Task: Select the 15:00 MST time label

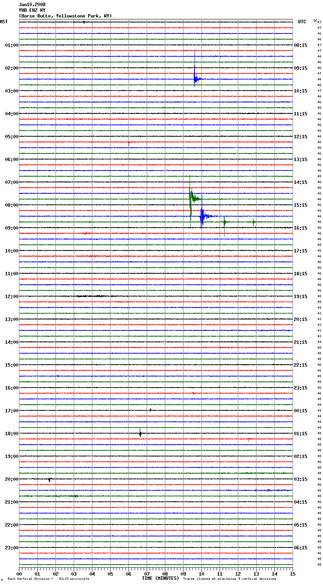Action: 12,365
